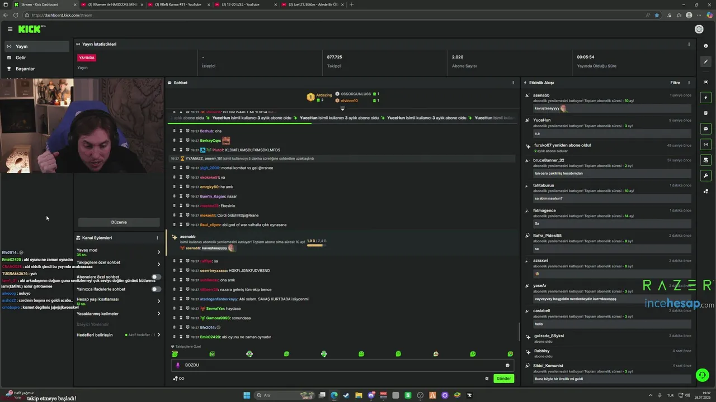
Task: Open the Yayın İstatistikleri options menu
Action: (689, 44)
